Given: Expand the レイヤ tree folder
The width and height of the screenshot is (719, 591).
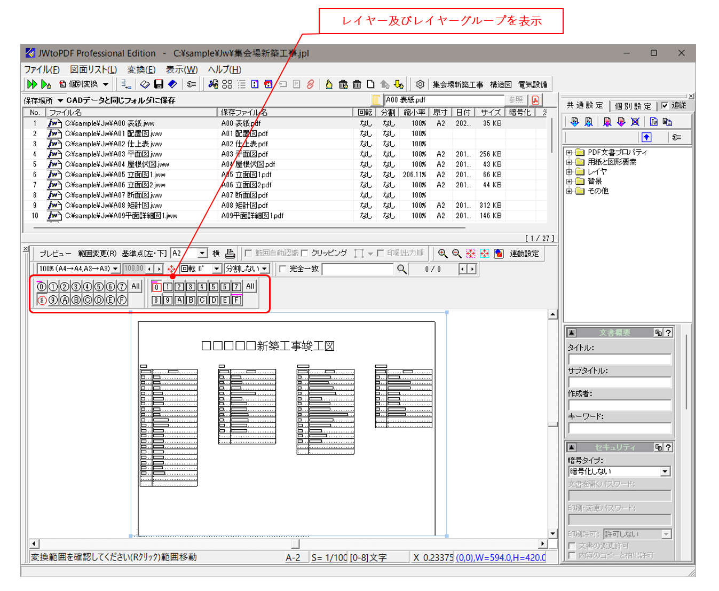Looking at the screenshot, I should pos(569,172).
